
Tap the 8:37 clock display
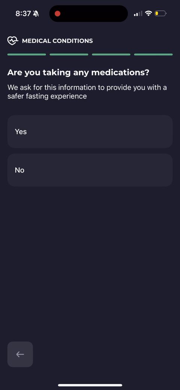pyautogui.click(x=23, y=13)
